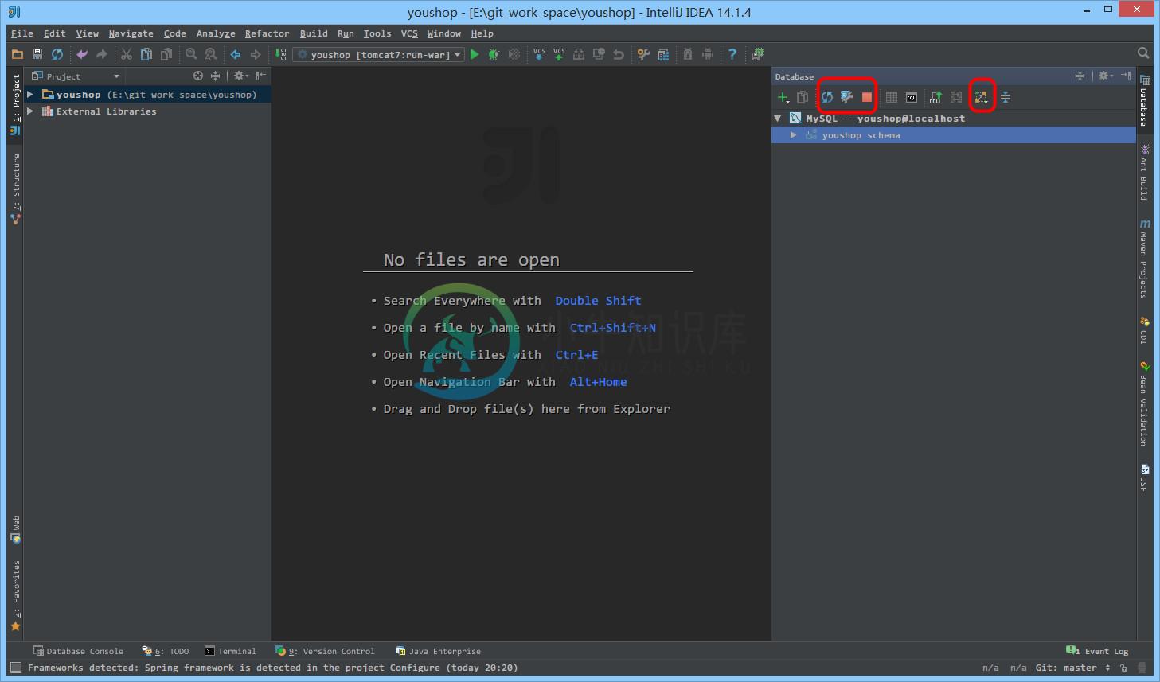Click the Make Project icon

[x=281, y=54]
